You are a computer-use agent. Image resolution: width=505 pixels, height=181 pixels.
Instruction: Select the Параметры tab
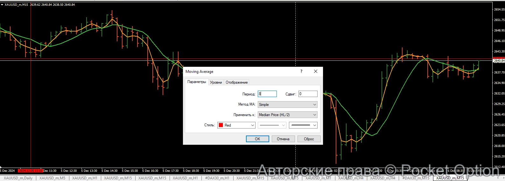tap(197, 82)
